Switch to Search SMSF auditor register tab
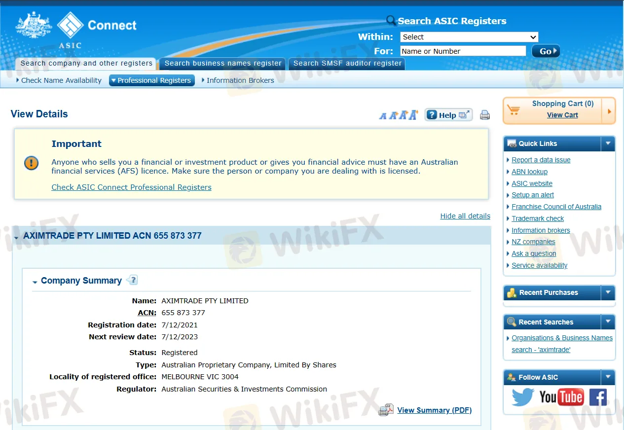 347,64
